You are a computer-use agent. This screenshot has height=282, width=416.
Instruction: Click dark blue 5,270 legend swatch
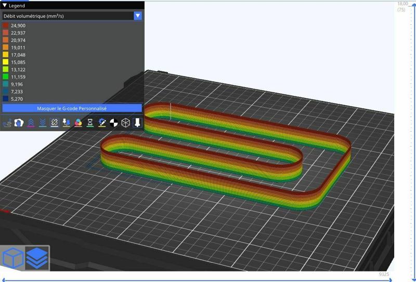[5, 98]
